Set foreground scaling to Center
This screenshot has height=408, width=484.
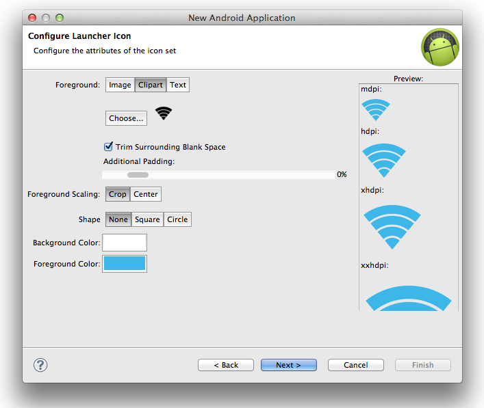(146, 194)
